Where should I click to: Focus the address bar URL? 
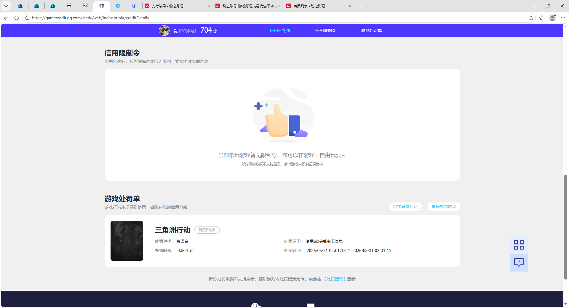[x=90, y=18]
